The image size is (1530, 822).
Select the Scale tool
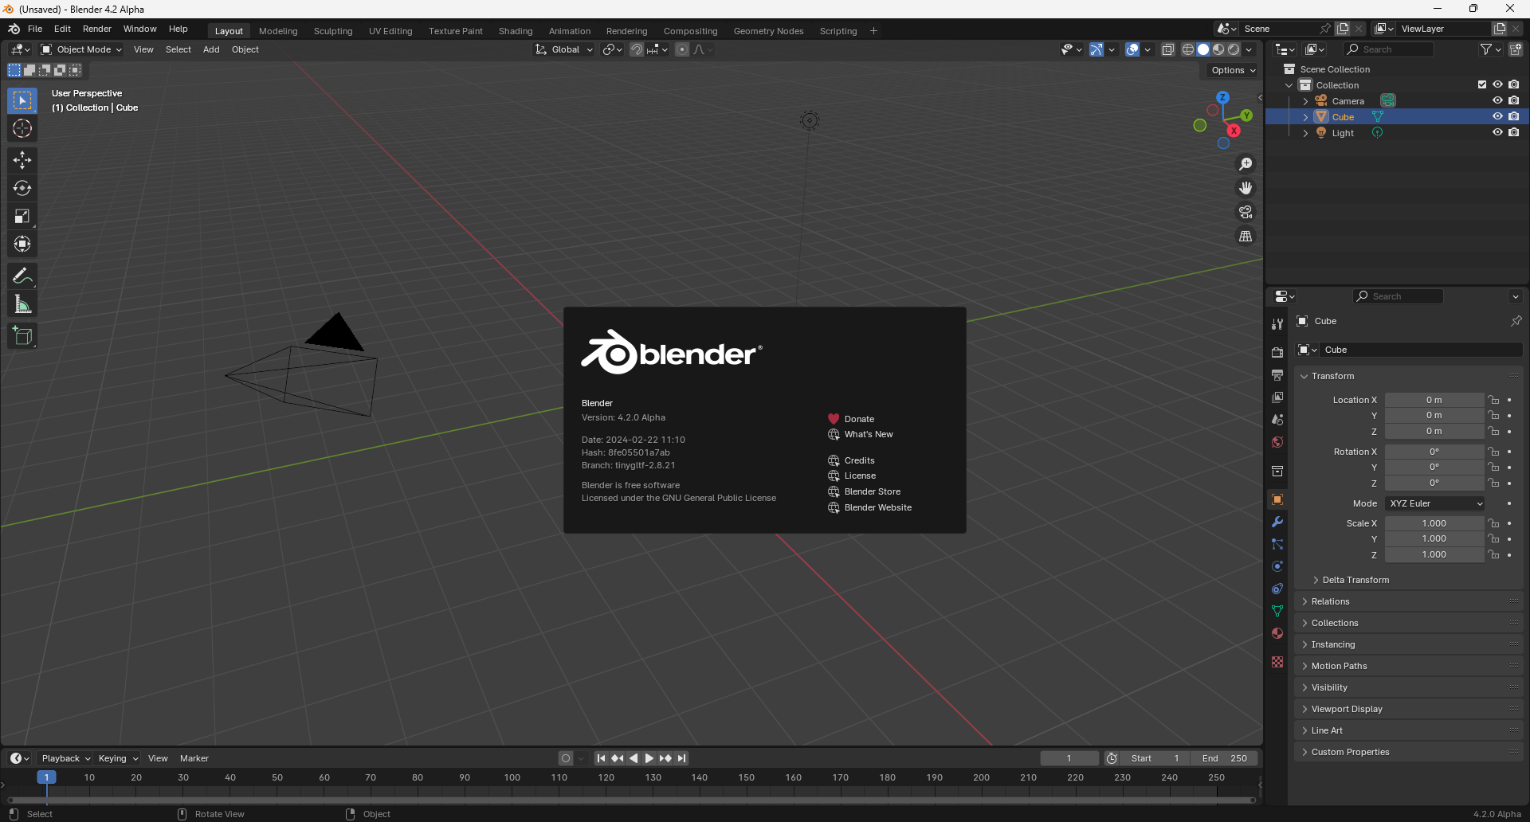22,216
